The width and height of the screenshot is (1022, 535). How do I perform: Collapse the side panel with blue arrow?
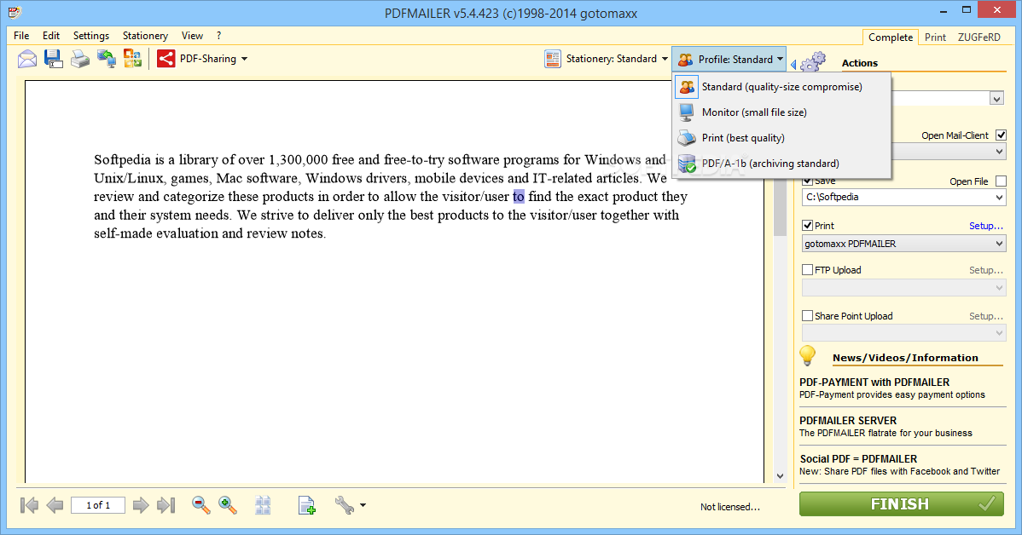point(793,65)
